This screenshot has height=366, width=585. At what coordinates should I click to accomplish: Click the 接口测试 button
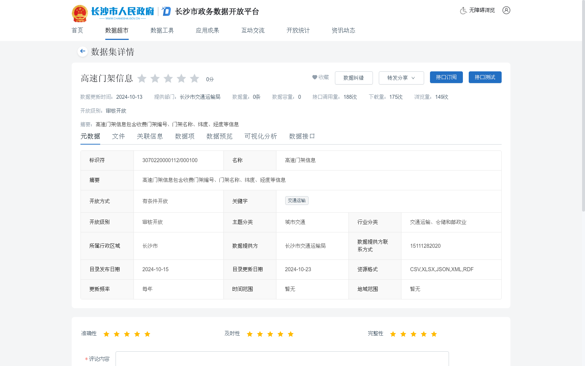(x=485, y=77)
